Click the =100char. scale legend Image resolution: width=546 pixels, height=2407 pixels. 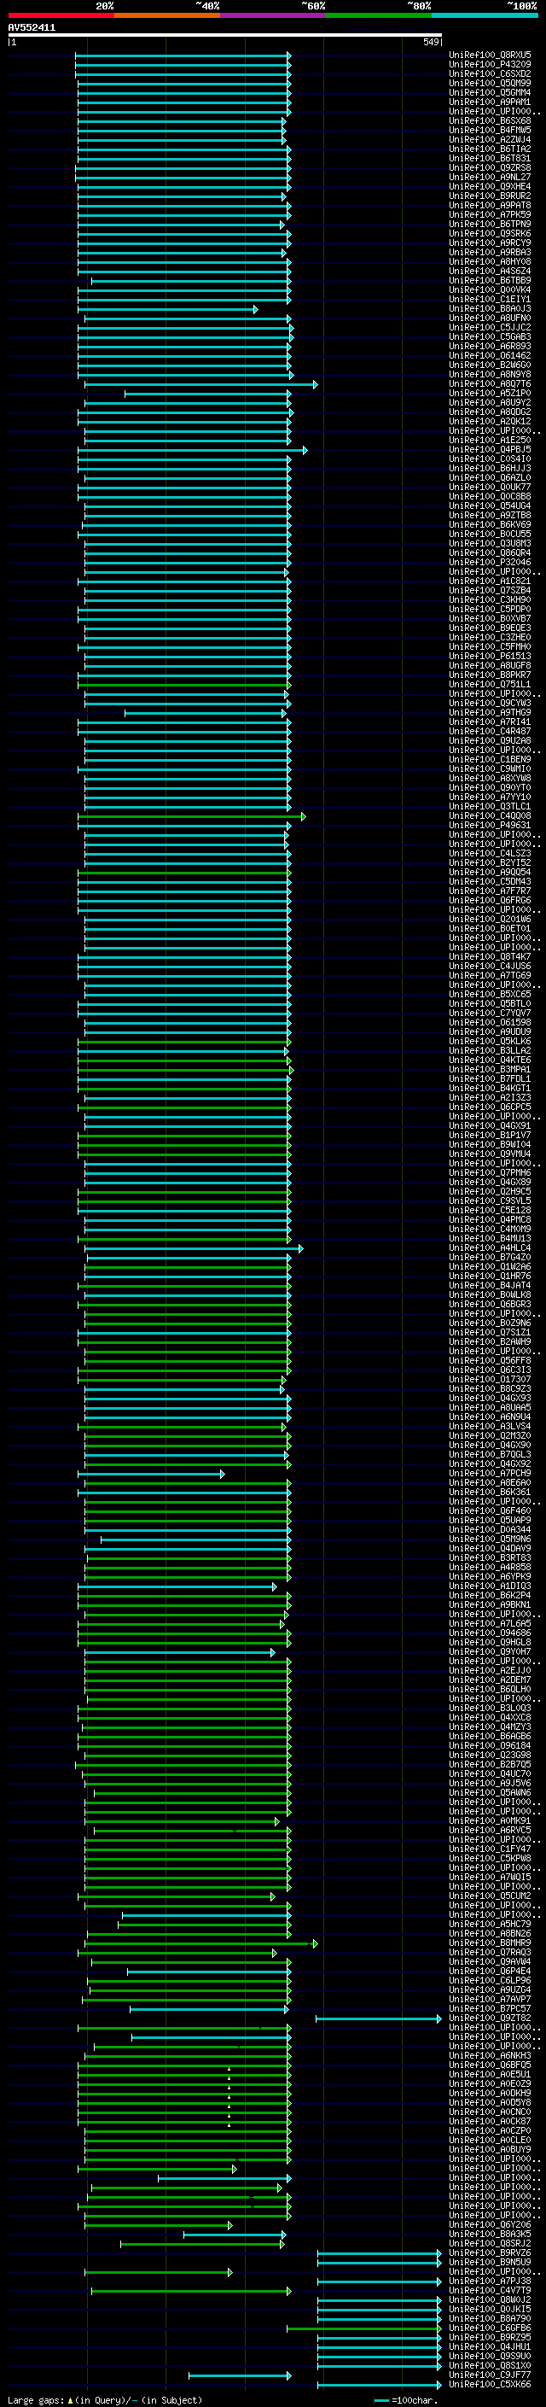(405, 2399)
